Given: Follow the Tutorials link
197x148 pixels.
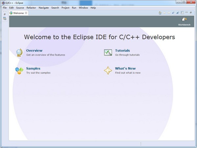Looking at the screenshot, I should [122, 50].
